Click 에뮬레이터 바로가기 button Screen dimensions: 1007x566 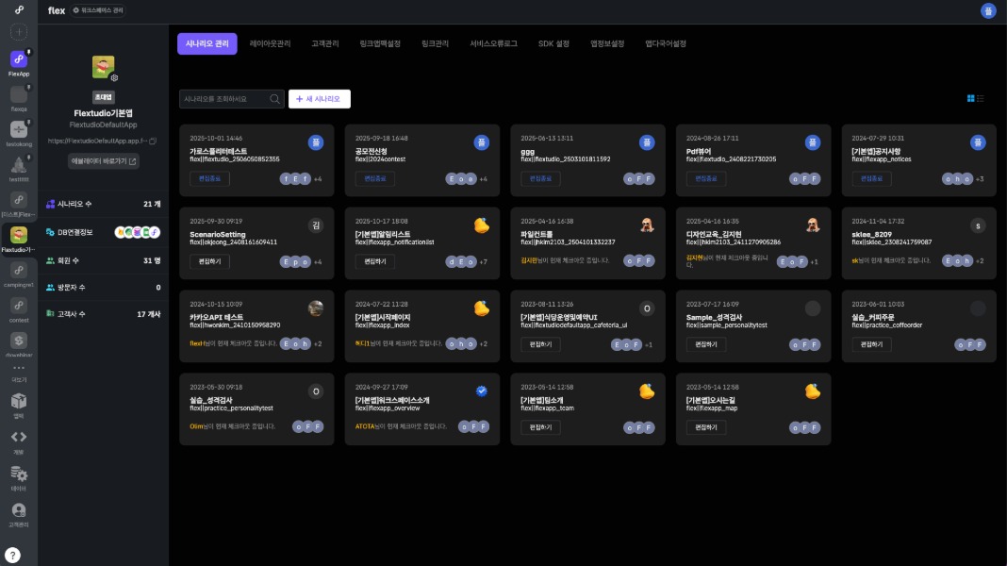[x=104, y=161]
